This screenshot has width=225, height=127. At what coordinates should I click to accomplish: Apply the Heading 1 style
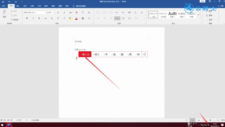(x=172, y=15)
